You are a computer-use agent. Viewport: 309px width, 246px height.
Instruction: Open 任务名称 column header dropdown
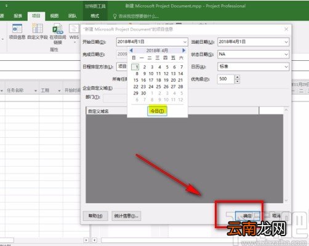tap(36, 90)
